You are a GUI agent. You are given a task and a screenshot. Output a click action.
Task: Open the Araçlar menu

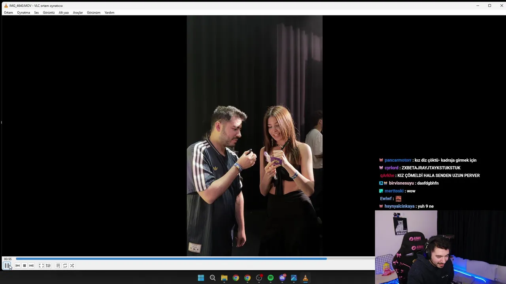tap(78, 13)
